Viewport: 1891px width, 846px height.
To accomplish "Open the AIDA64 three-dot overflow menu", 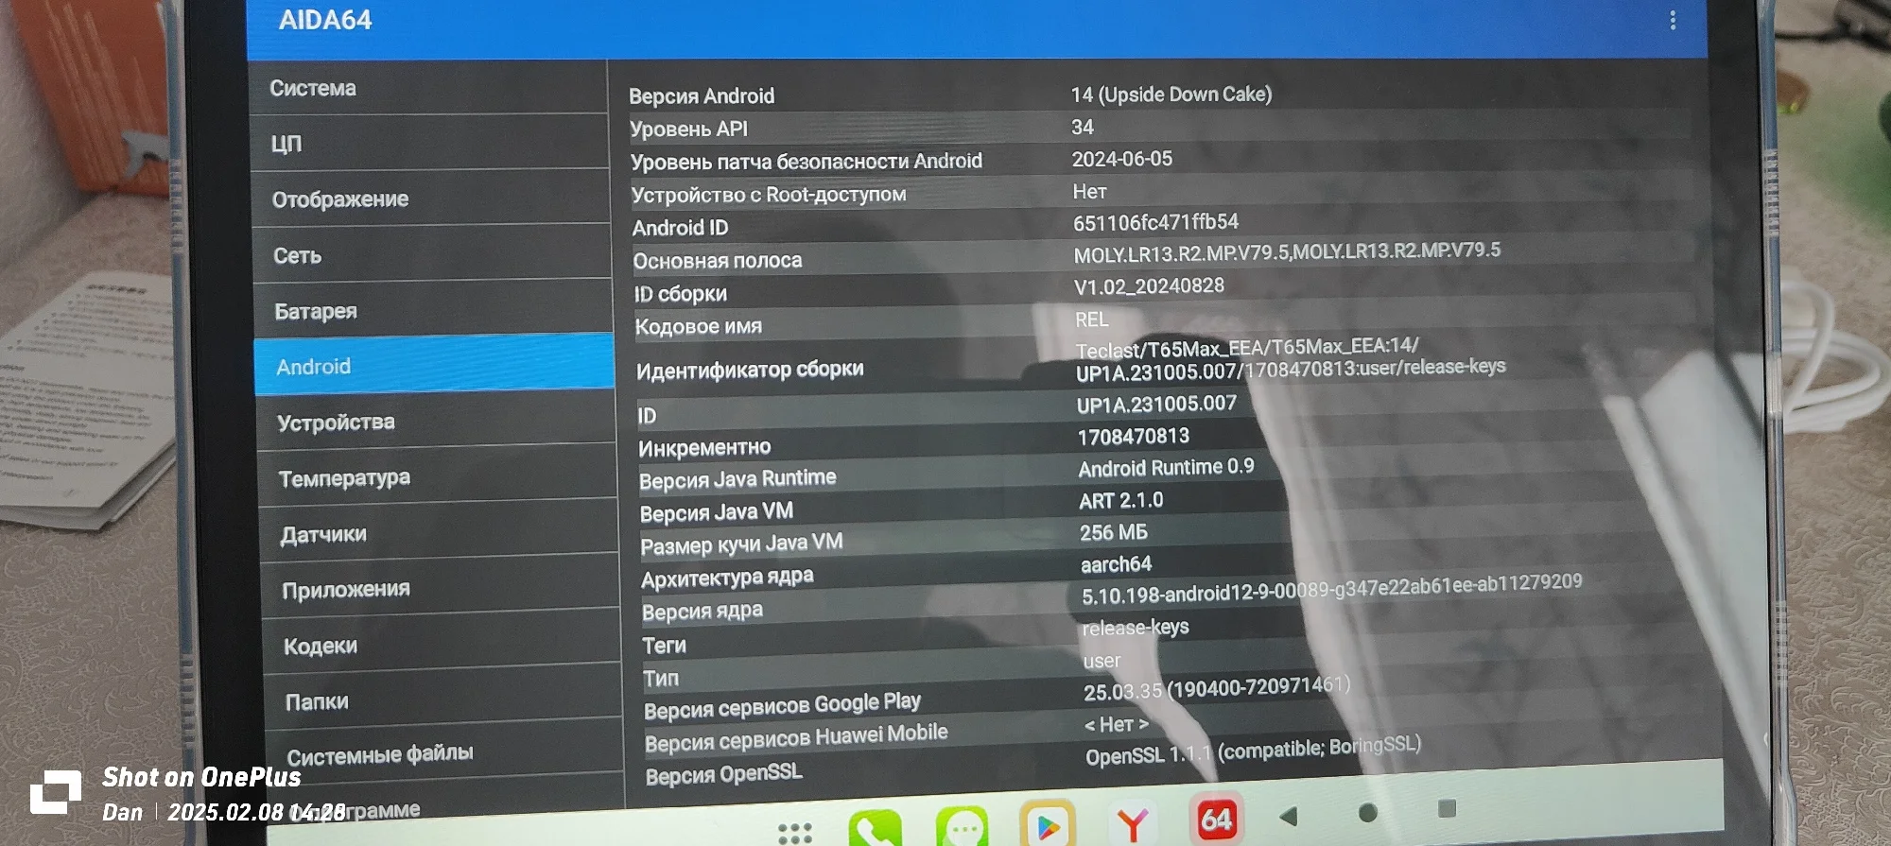I will [x=1673, y=20].
